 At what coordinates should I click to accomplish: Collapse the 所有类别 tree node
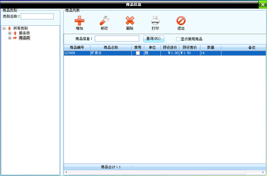click(4, 28)
